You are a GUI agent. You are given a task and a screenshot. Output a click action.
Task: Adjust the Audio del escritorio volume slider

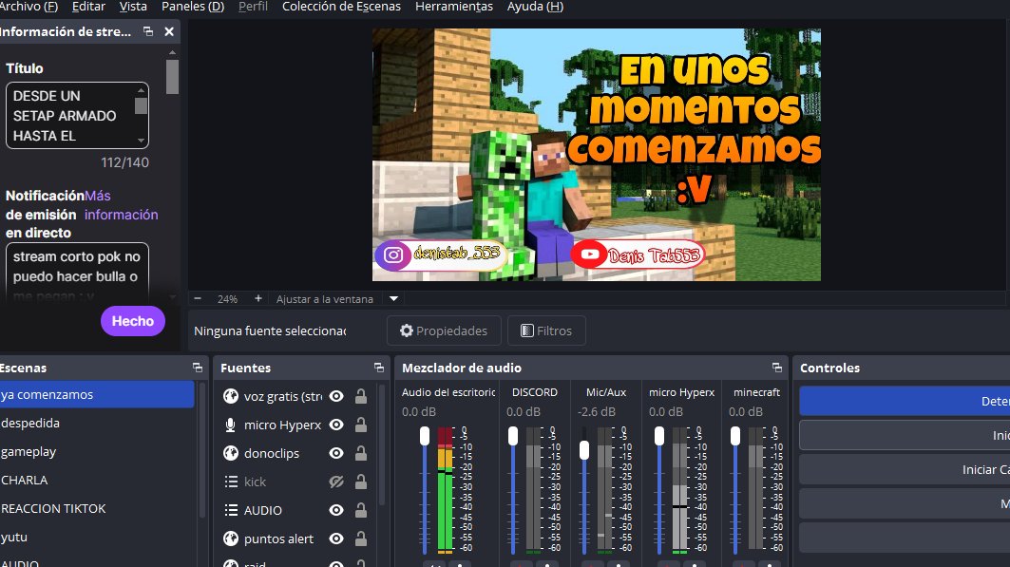(425, 436)
